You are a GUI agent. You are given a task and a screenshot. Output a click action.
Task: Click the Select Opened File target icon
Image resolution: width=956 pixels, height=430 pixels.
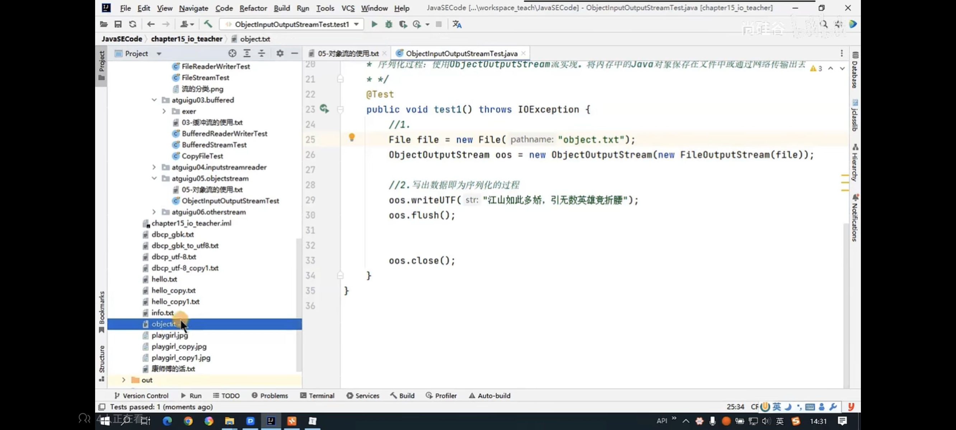coord(232,53)
